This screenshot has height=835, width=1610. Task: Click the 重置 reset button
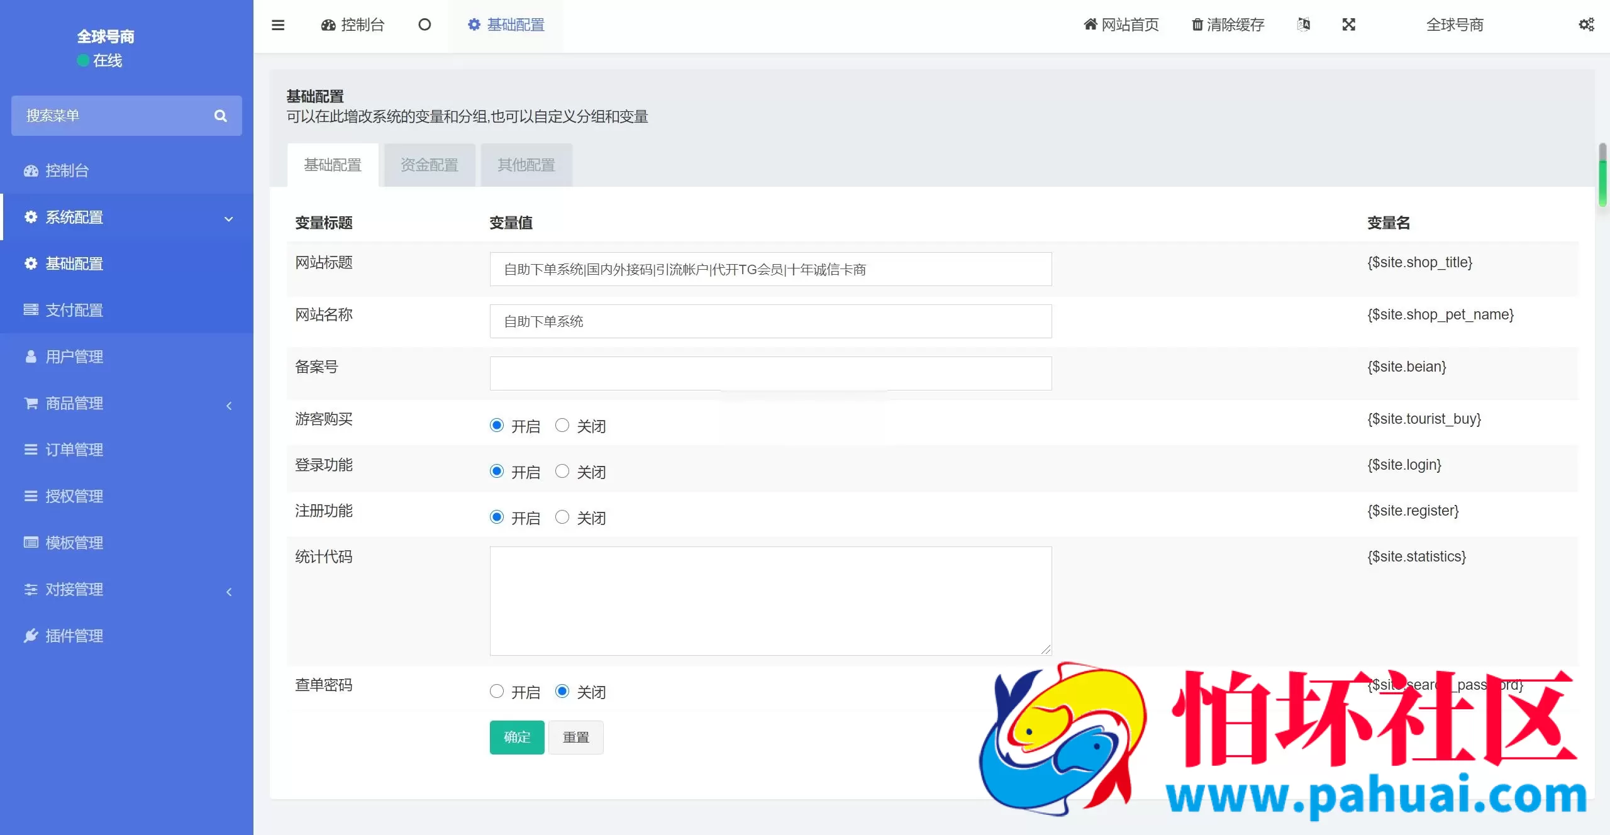tap(575, 737)
